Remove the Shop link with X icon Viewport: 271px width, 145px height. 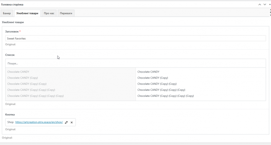tap(72, 122)
